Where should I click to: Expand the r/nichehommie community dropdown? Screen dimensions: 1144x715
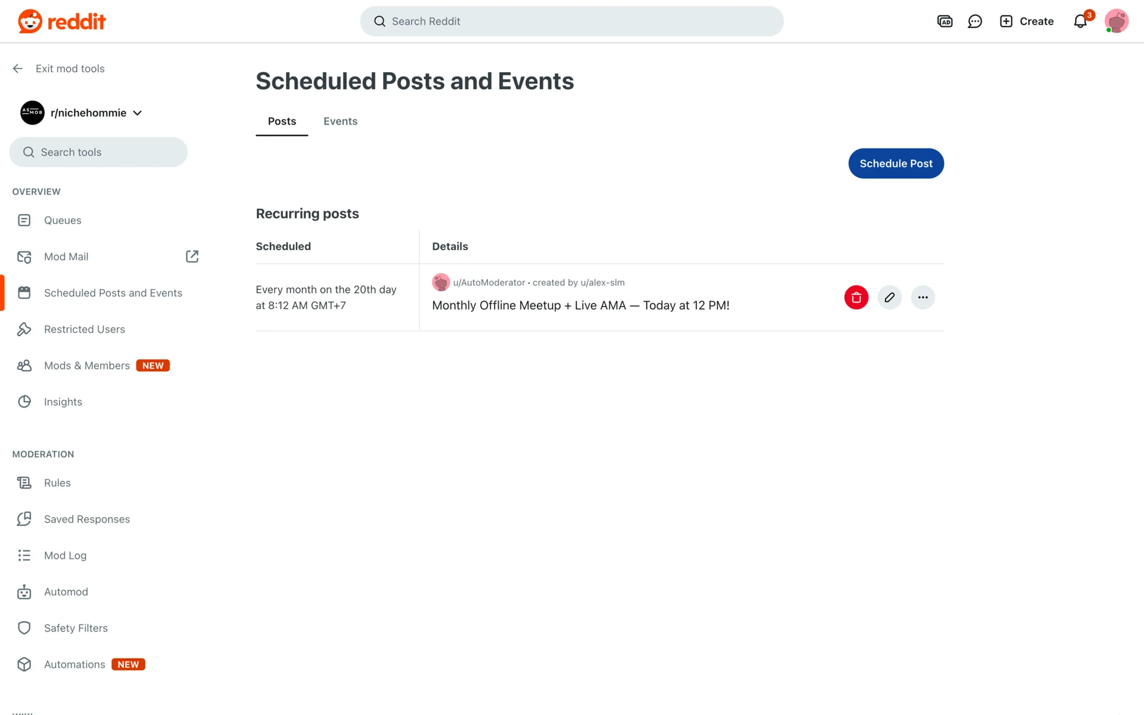[138, 113]
